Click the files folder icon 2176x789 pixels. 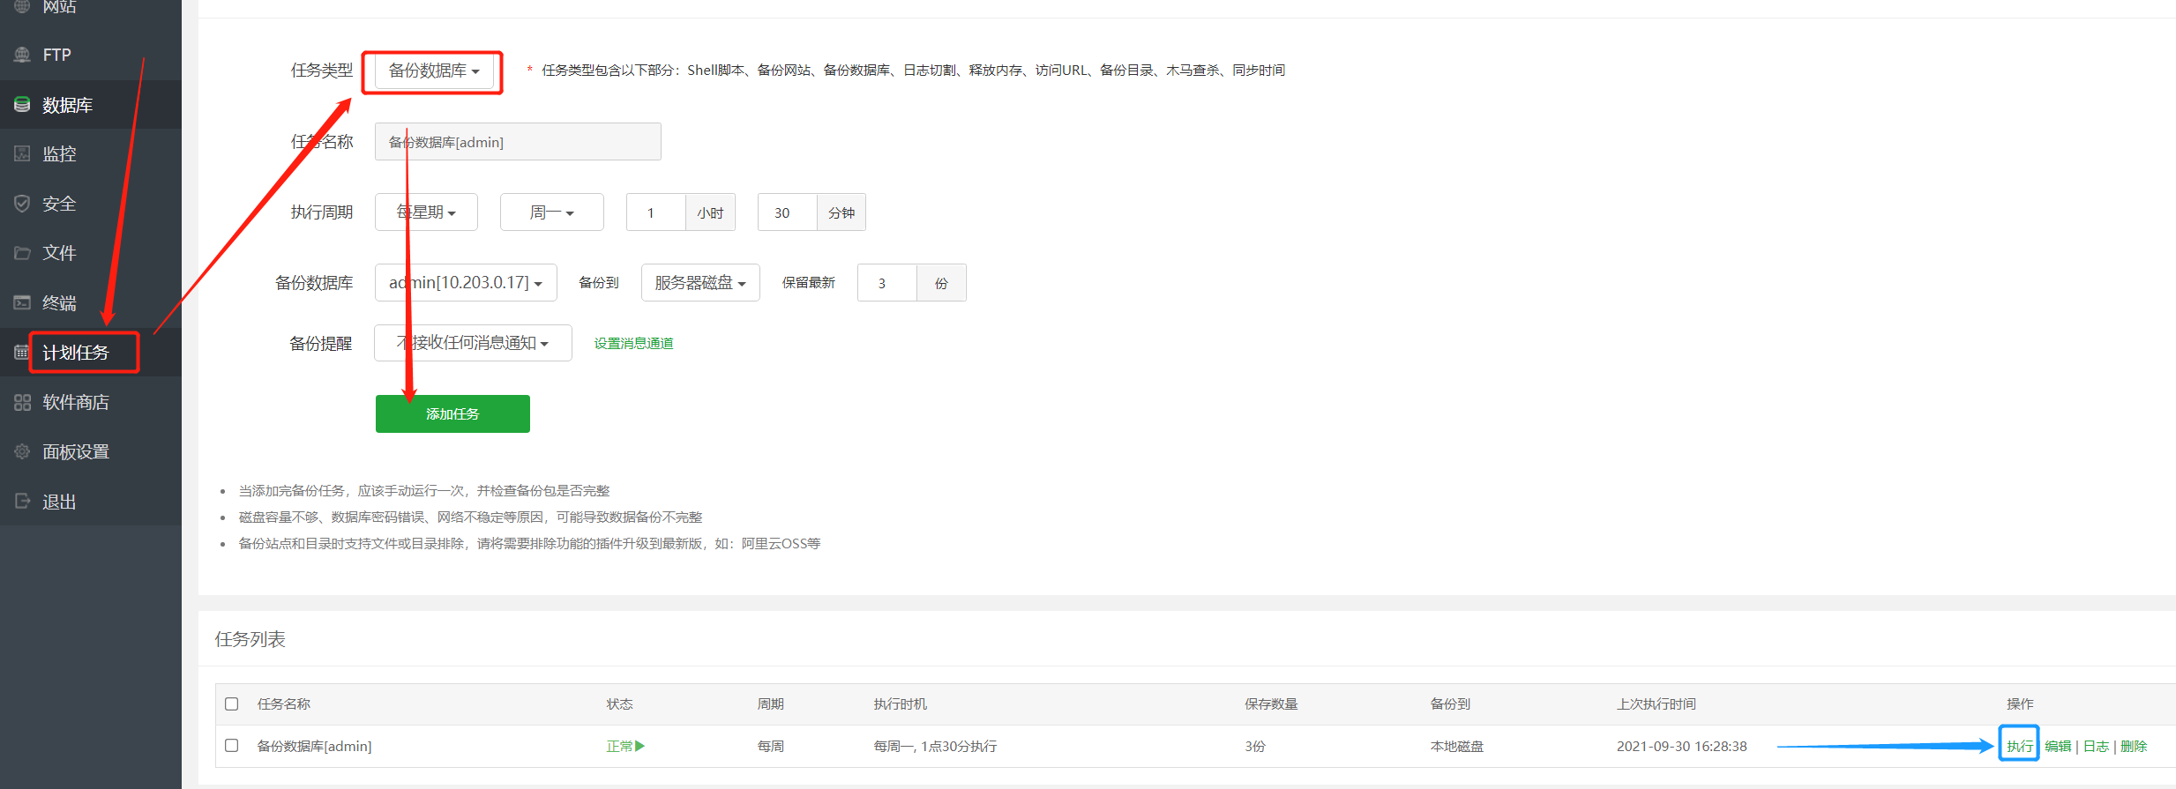(x=22, y=253)
